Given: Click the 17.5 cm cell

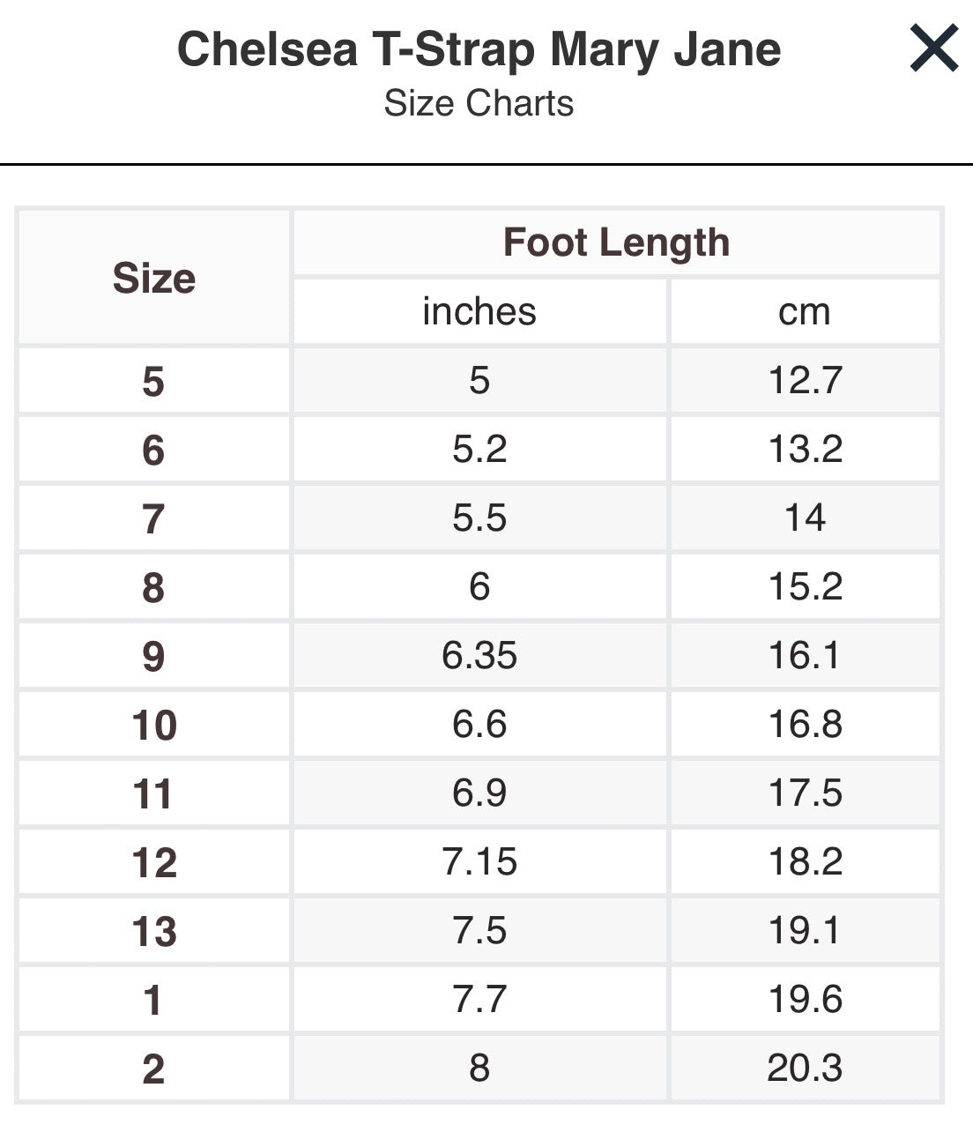Looking at the screenshot, I should pyautogui.click(x=805, y=793).
